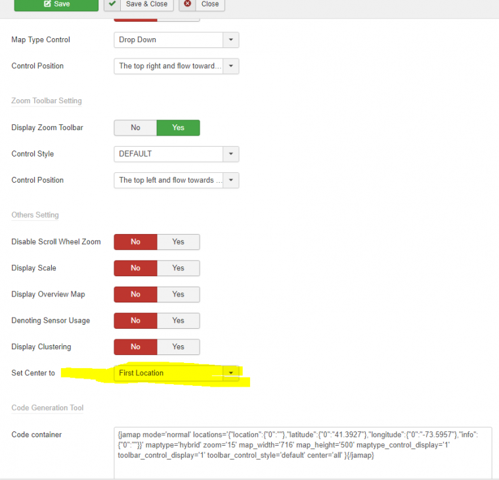Click the Zoom Toolbar Setting heading
This screenshot has height=480, width=499.
[47, 101]
